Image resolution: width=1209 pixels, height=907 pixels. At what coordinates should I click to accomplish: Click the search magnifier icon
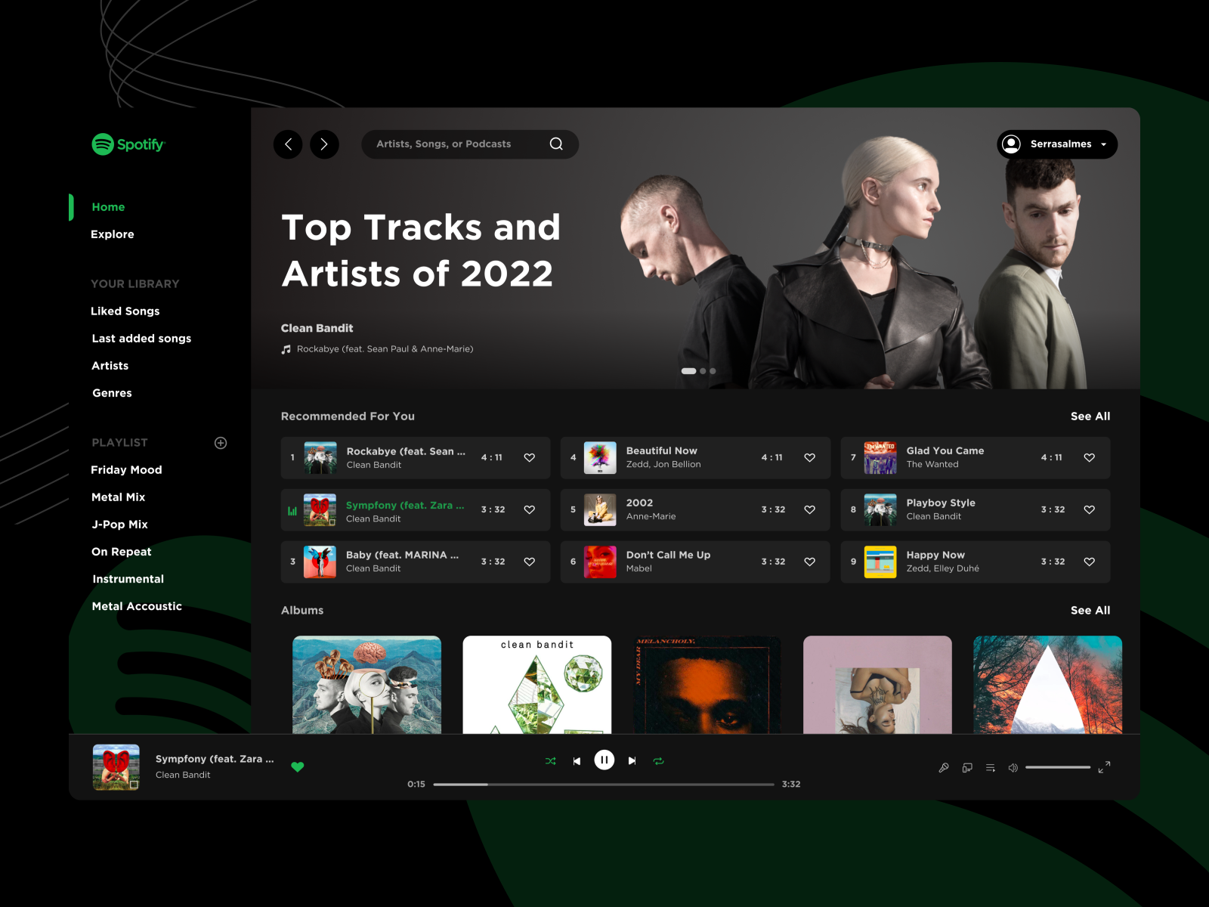click(556, 144)
